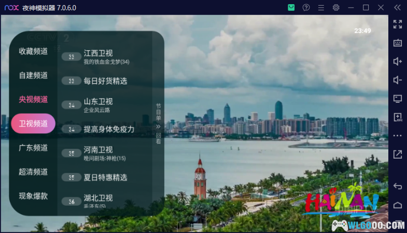Image resolution: width=407 pixels, height=233 pixels.
Task: Select 广东频道 category
Action: point(33,148)
